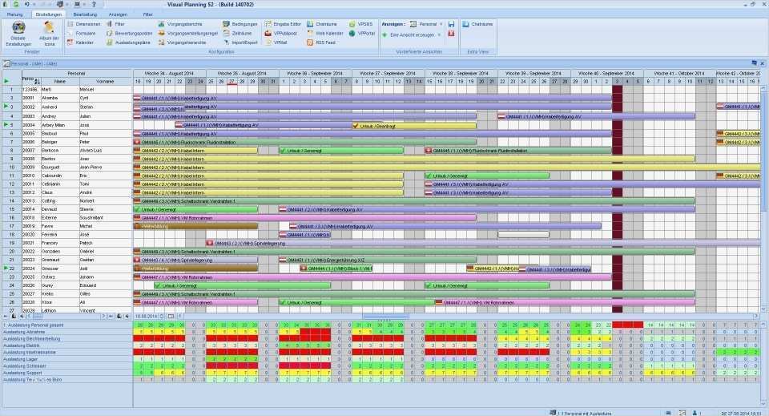Click Personal view title bar icon
The image size is (769, 416).
(x=6, y=64)
